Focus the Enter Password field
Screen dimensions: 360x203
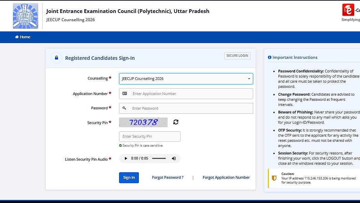point(186,108)
